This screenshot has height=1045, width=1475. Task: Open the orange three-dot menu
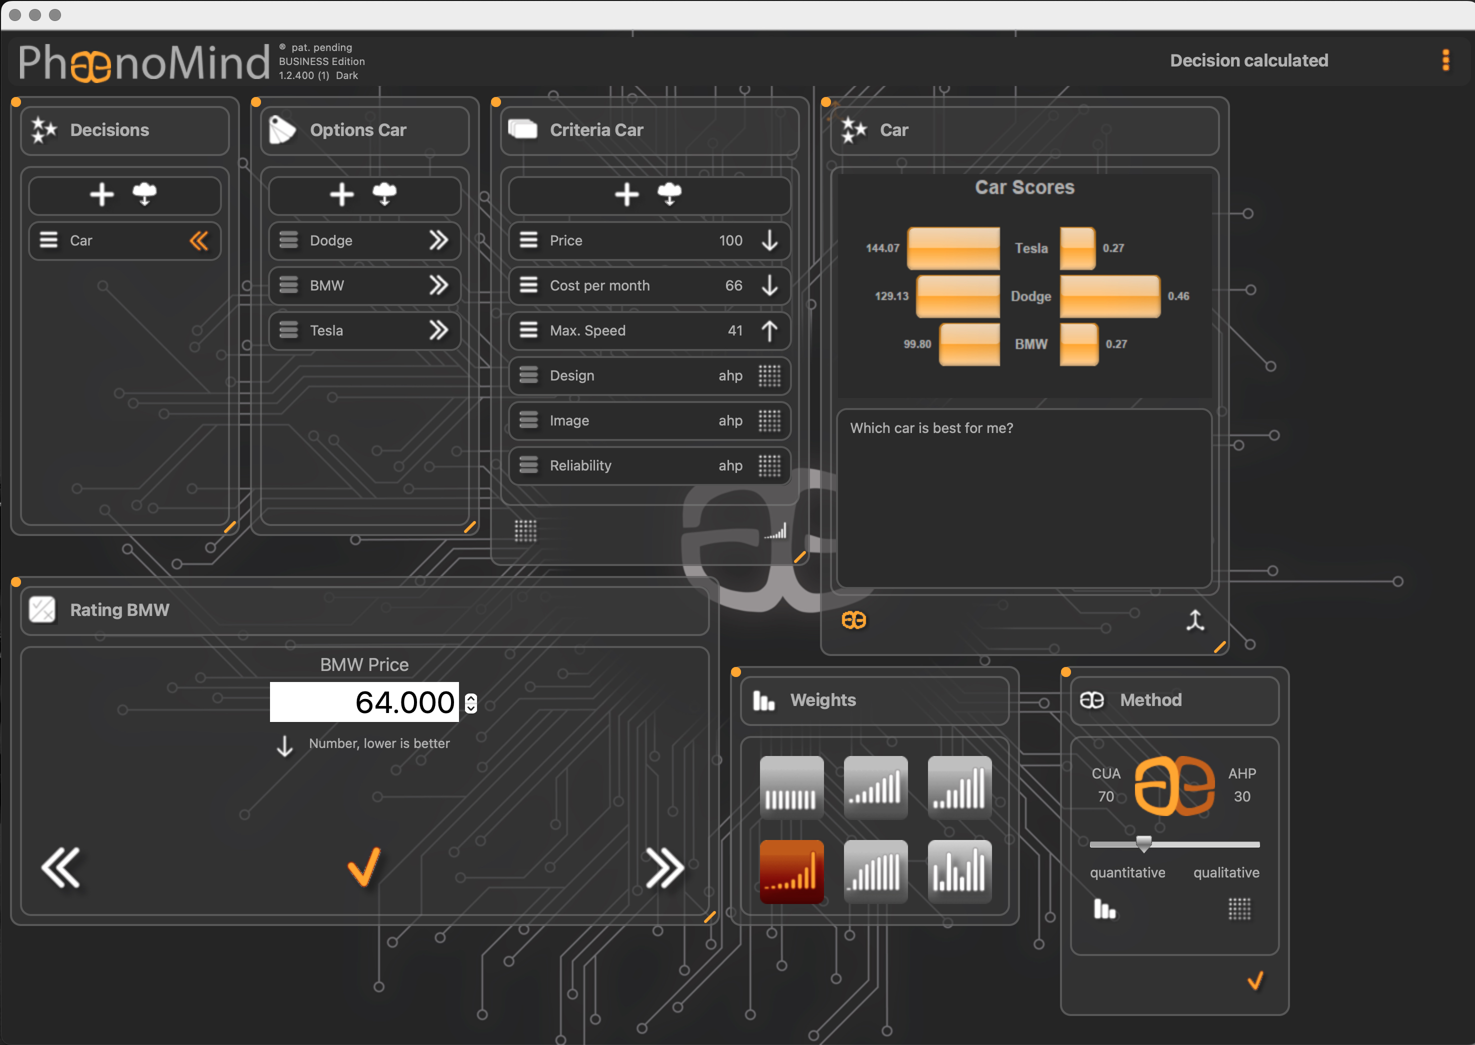pyautogui.click(x=1445, y=60)
